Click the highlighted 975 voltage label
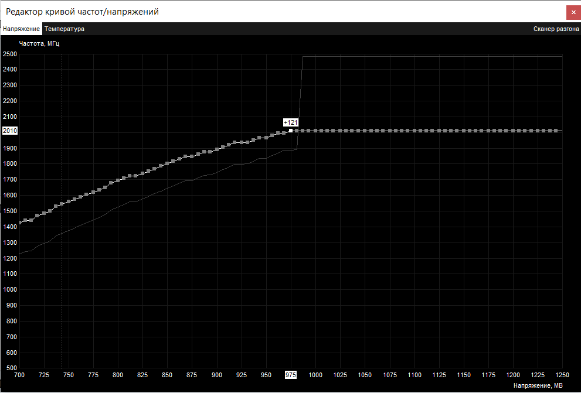The image size is (581, 393). click(x=291, y=375)
